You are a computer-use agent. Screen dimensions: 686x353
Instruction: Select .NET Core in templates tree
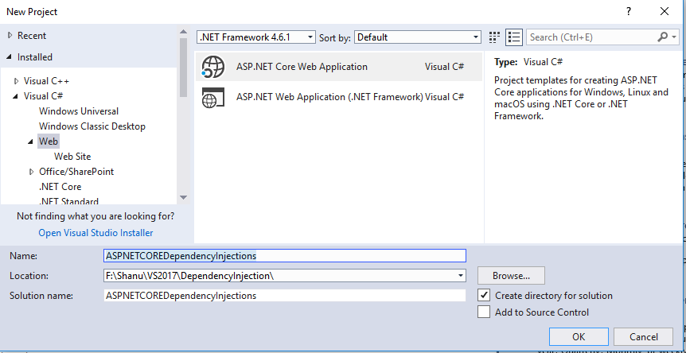[60, 187]
